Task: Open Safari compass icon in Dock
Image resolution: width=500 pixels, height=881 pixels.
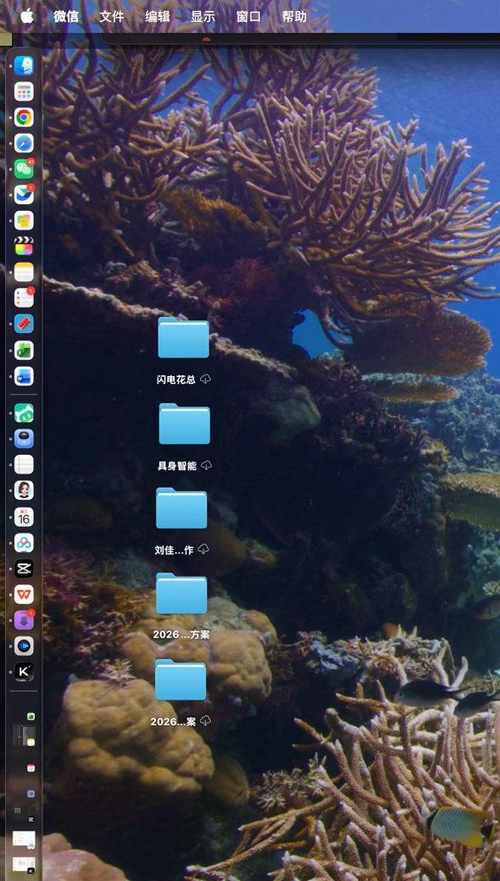Action: coord(24,143)
